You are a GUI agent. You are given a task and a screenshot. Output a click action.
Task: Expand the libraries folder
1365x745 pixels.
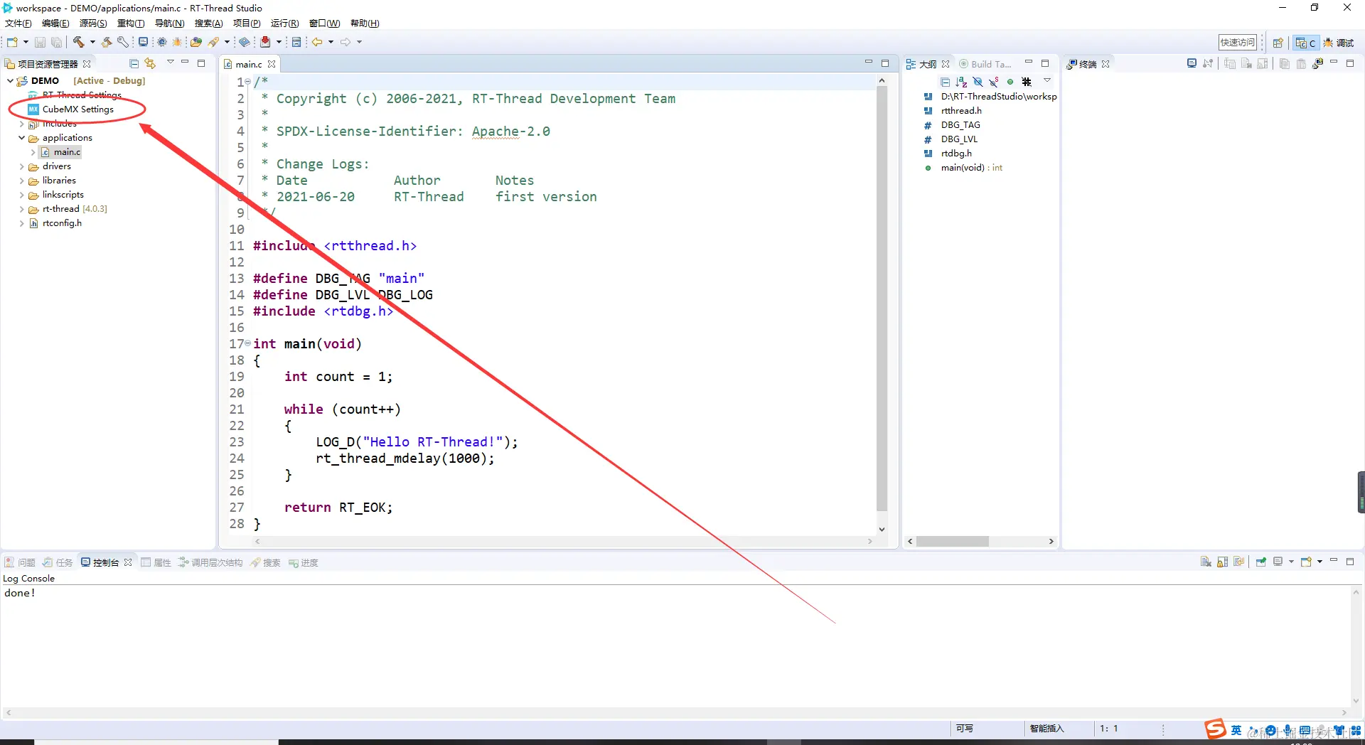(x=21, y=181)
